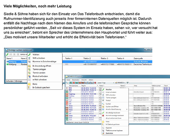Click the red circle icon in journal toolbar
170x140 pixels.
[x=95, y=83]
